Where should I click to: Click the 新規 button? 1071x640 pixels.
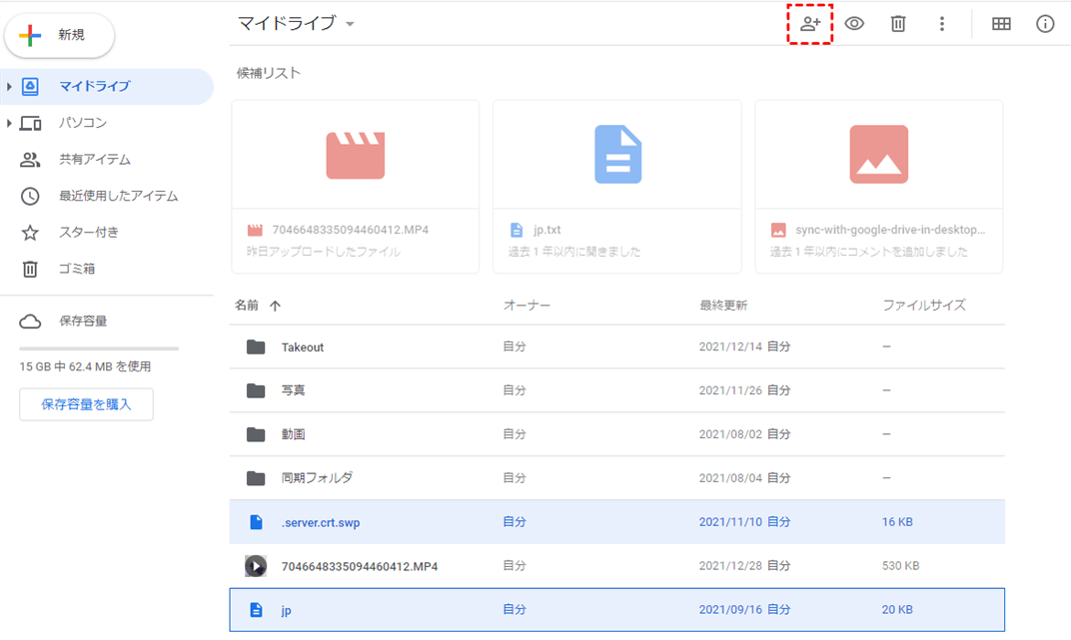point(61,35)
